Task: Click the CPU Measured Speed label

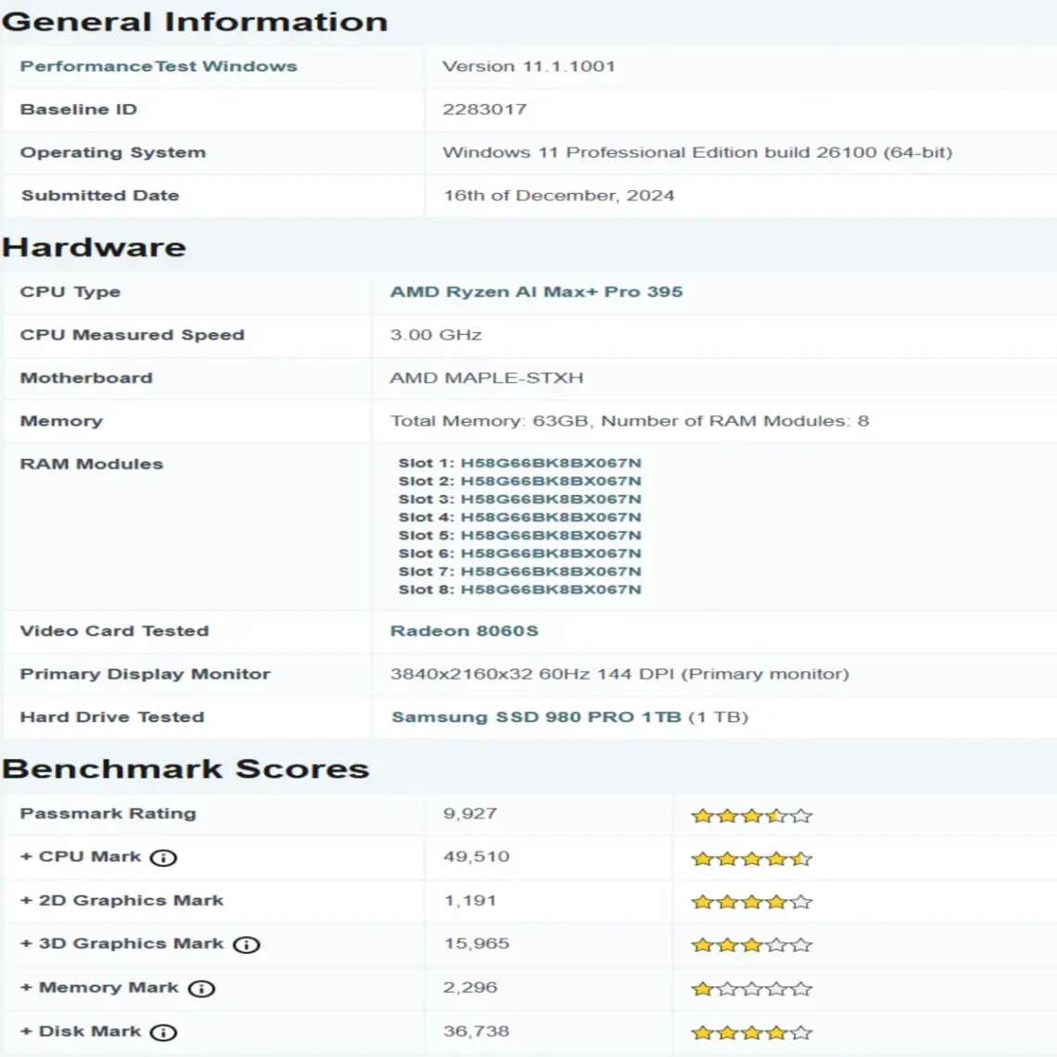Action: [x=132, y=335]
